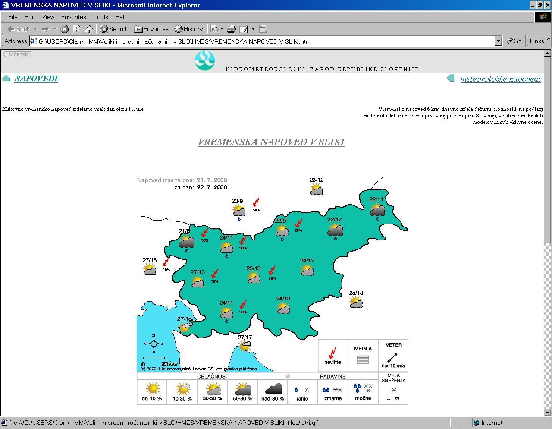The height and width of the screenshot is (429, 552).
Task: Click the Discuss toolbar icon
Action: coord(263,29)
